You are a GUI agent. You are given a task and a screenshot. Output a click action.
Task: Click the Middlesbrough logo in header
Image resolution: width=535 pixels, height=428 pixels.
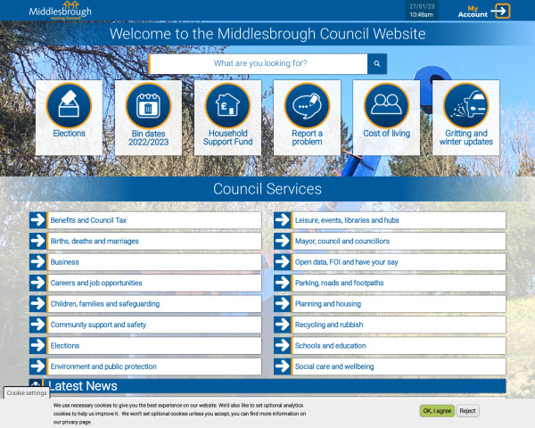61,11
